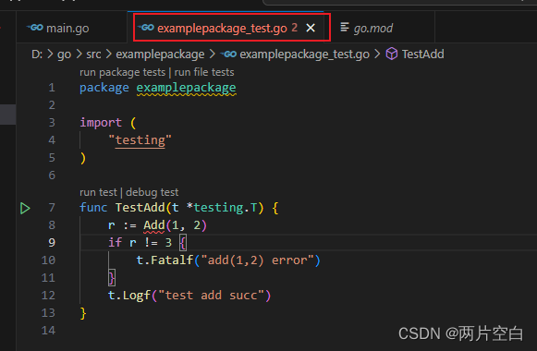Click the testing.T type on line 7
Viewport: 537px width, 351px height.
225,208
